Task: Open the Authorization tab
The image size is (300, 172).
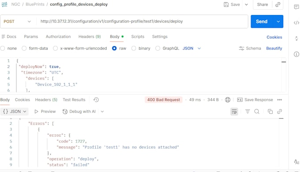Action: 58,37
